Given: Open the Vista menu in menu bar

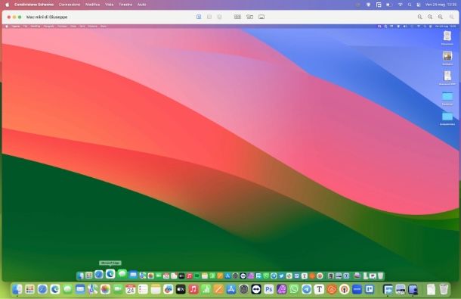Looking at the screenshot, I should pyautogui.click(x=109, y=5).
